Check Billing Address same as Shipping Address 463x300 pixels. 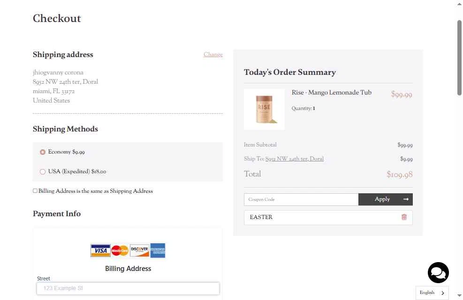35,190
